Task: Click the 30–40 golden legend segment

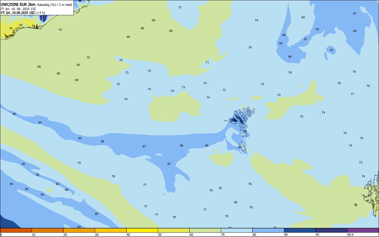Action: coord(110,230)
